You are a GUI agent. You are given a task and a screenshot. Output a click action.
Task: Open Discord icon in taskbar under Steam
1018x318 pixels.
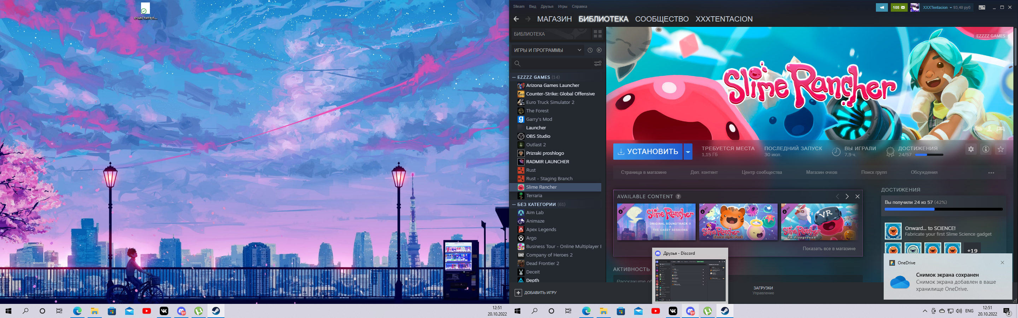click(x=690, y=311)
